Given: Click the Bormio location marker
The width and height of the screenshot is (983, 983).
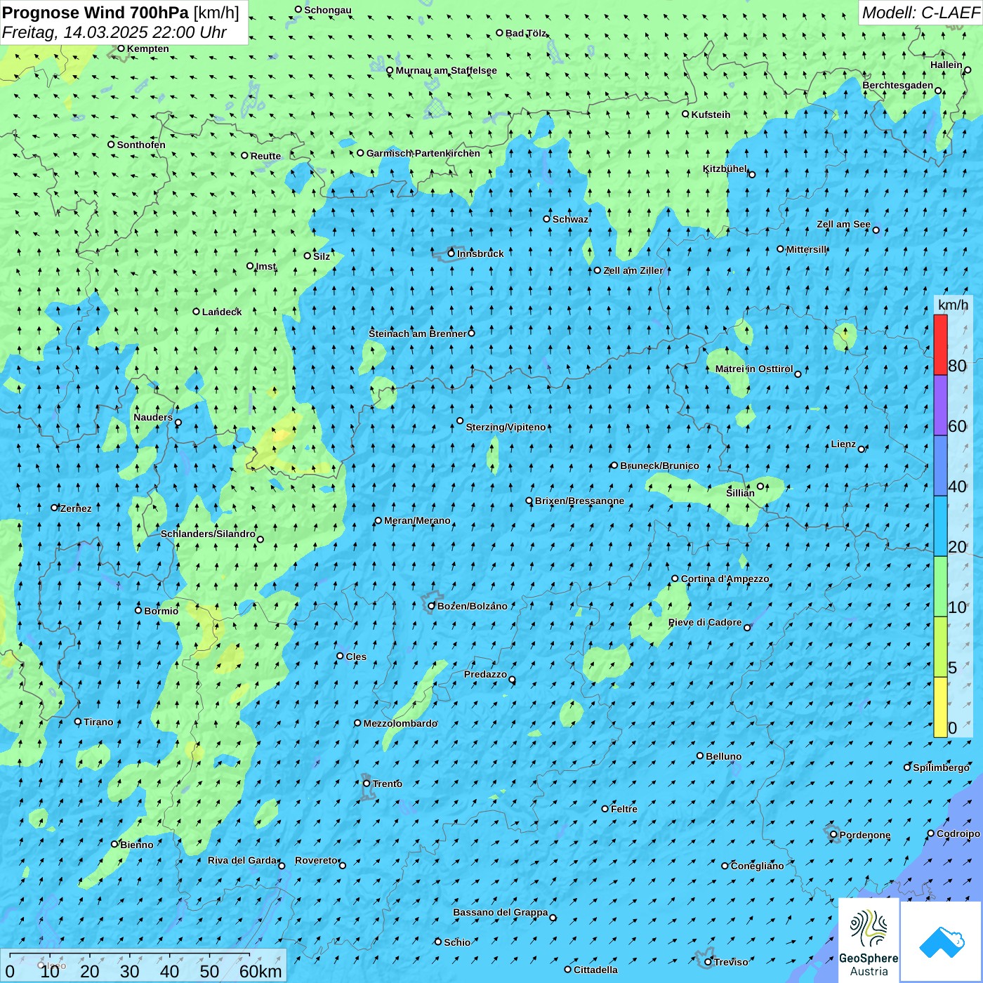Looking at the screenshot, I should [x=138, y=610].
